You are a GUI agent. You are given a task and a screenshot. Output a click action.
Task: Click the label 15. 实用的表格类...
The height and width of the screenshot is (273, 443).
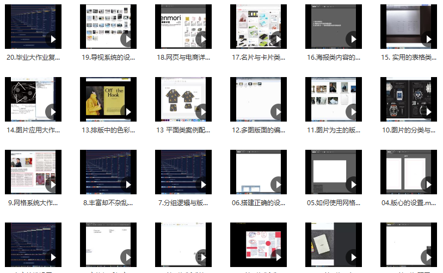point(409,58)
